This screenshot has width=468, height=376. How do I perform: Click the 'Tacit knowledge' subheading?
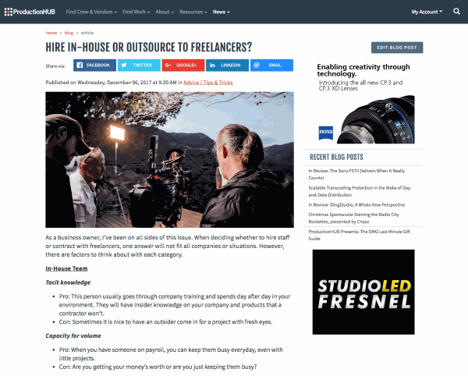68,282
